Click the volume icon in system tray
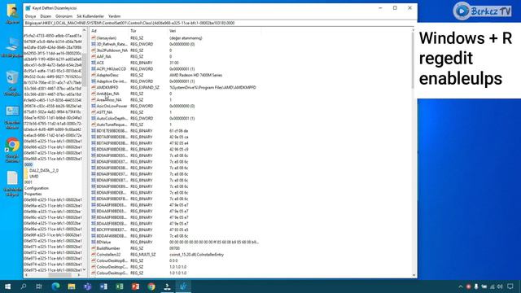The height and width of the screenshot is (293, 521). point(500,286)
